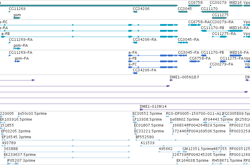This screenshot has height=165, width=250.
Task: Click the 326739 EST feature
Action: coord(173,158)
